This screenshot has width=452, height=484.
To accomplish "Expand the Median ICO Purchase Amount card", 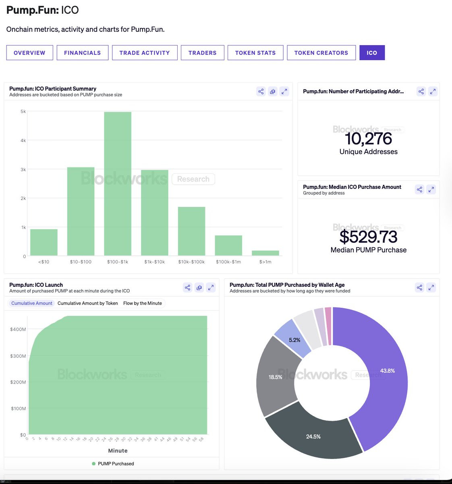I will (431, 190).
